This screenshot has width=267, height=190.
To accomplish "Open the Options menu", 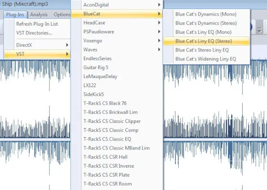I will pos(62,15).
